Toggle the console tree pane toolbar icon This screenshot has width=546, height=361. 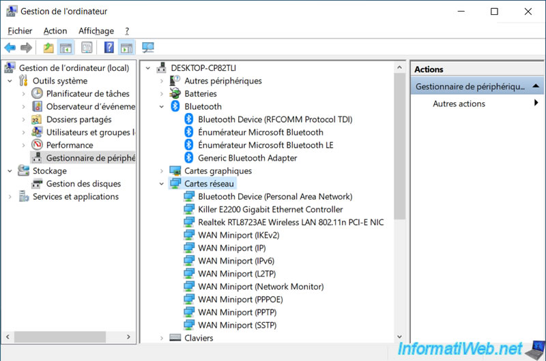66,47
